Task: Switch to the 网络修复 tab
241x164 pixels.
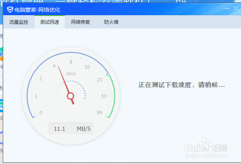Action: click(x=80, y=22)
